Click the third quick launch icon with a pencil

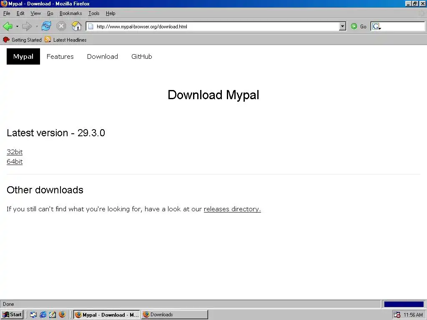(53, 315)
